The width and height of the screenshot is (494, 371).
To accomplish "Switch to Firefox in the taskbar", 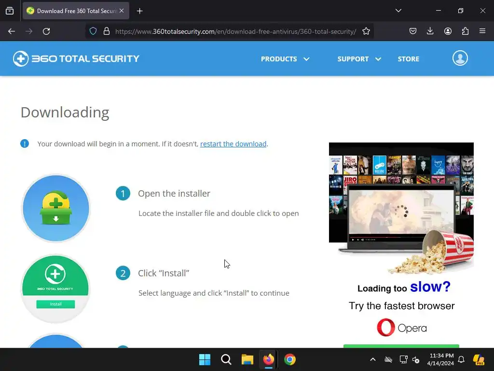I will pyautogui.click(x=268, y=359).
